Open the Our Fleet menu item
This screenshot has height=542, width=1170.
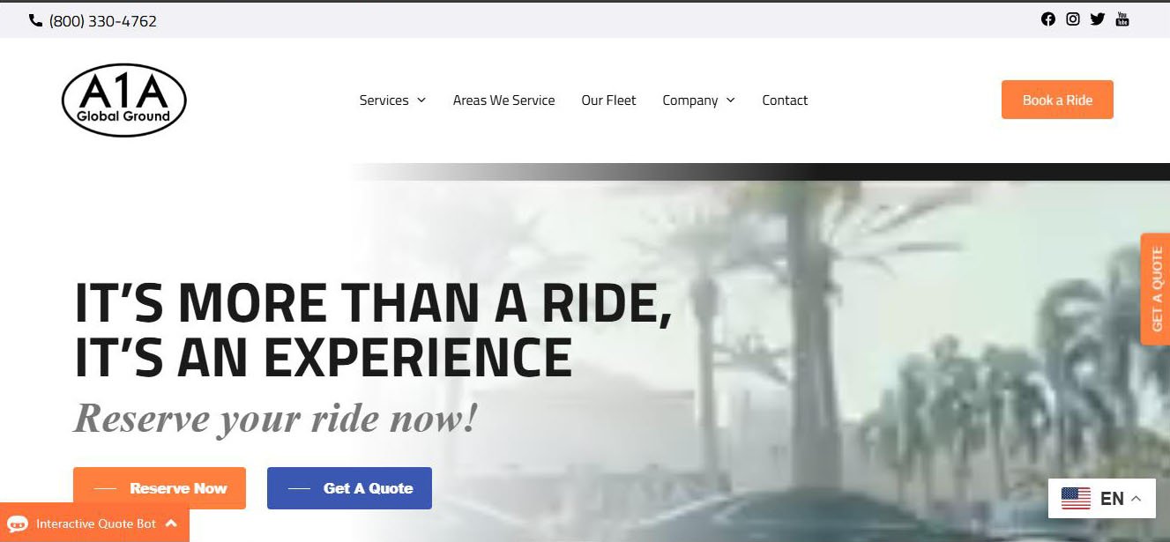tap(608, 100)
